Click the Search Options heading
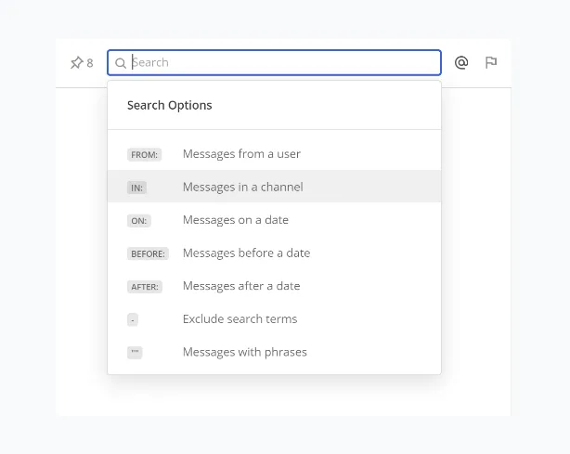Viewport: 570px width, 454px height. [x=169, y=106]
